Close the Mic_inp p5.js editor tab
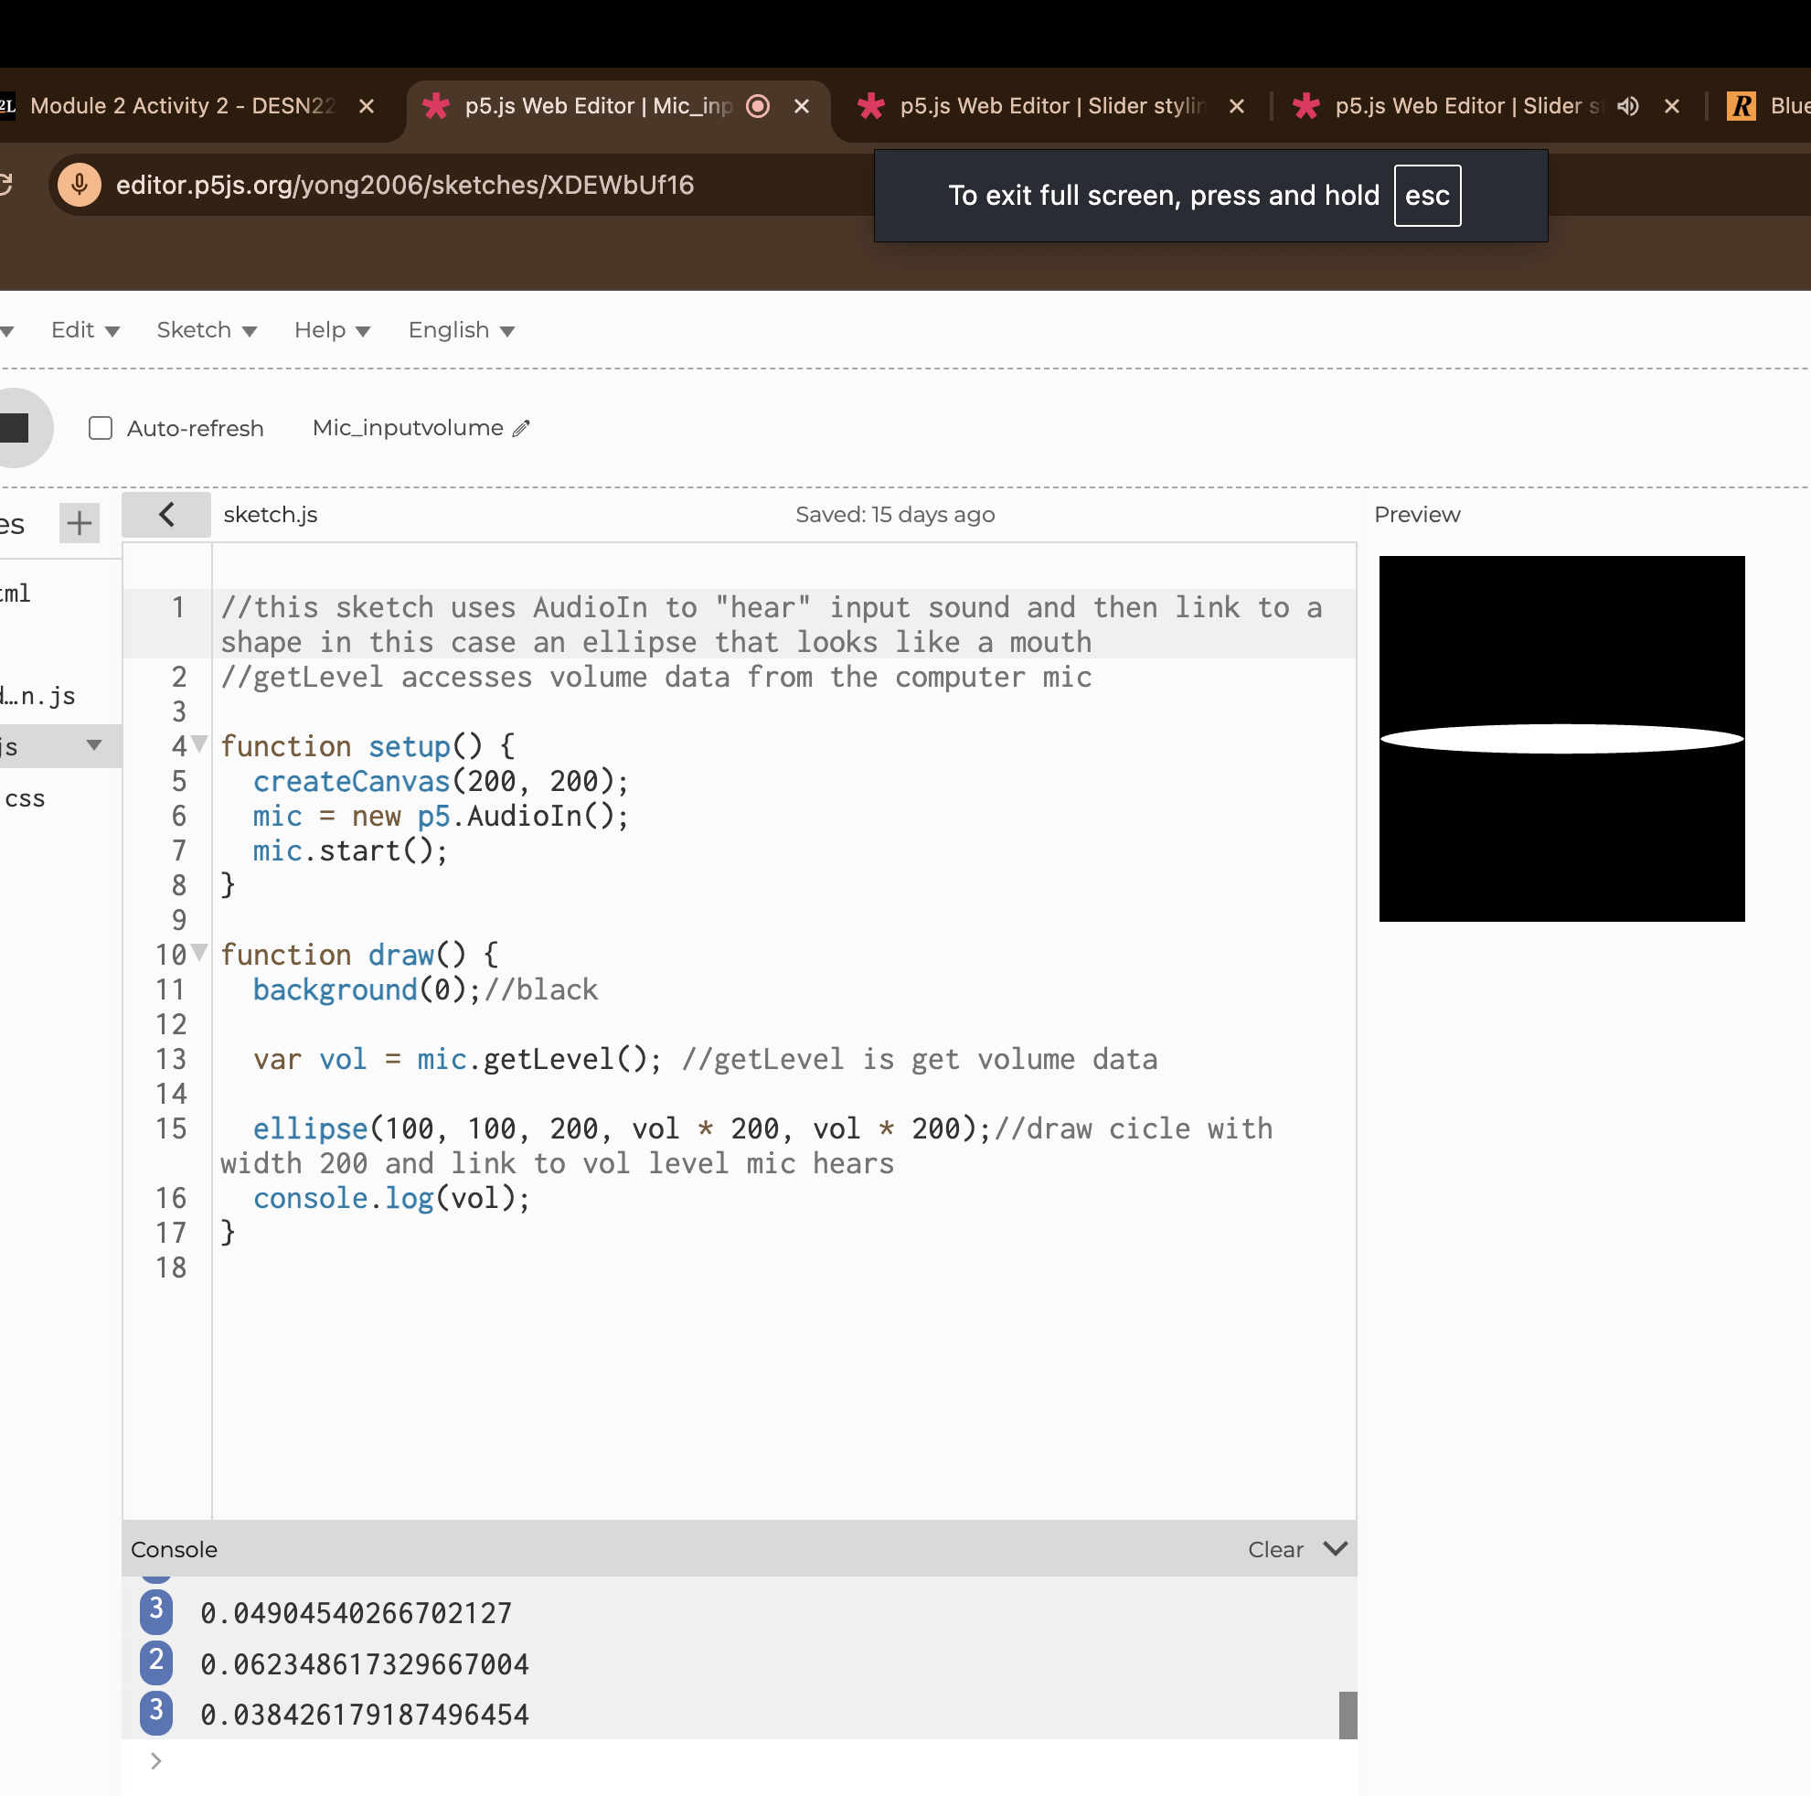 point(802,106)
